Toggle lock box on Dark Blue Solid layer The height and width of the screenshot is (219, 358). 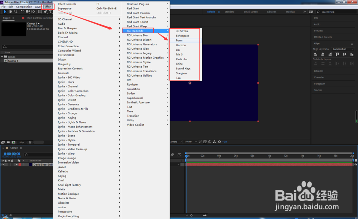(x=12, y=165)
